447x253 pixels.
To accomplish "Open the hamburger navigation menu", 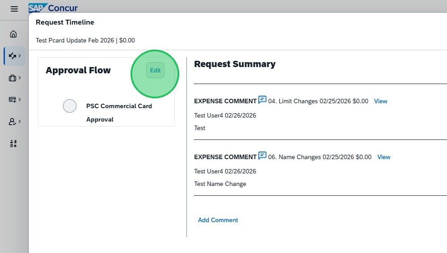I will click(x=14, y=9).
